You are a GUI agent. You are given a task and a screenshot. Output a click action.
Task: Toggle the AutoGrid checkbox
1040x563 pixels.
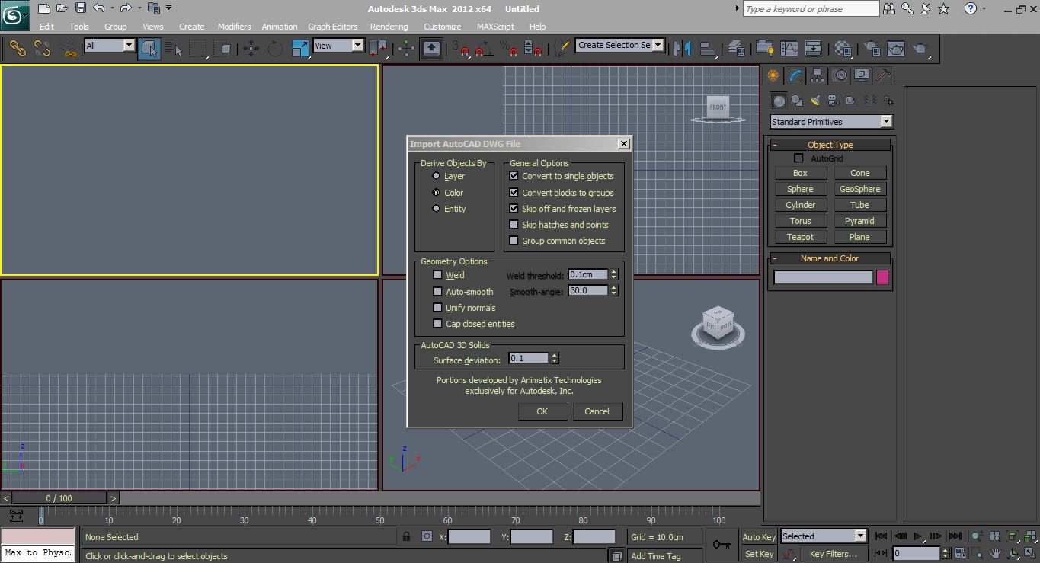pyautogui.click(x=798, y=158)
